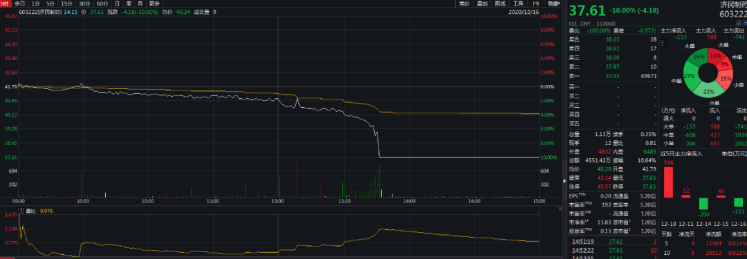The image size is (747, 259).
Task: Open the 工具 tools menu
Action: pos(518,3)
